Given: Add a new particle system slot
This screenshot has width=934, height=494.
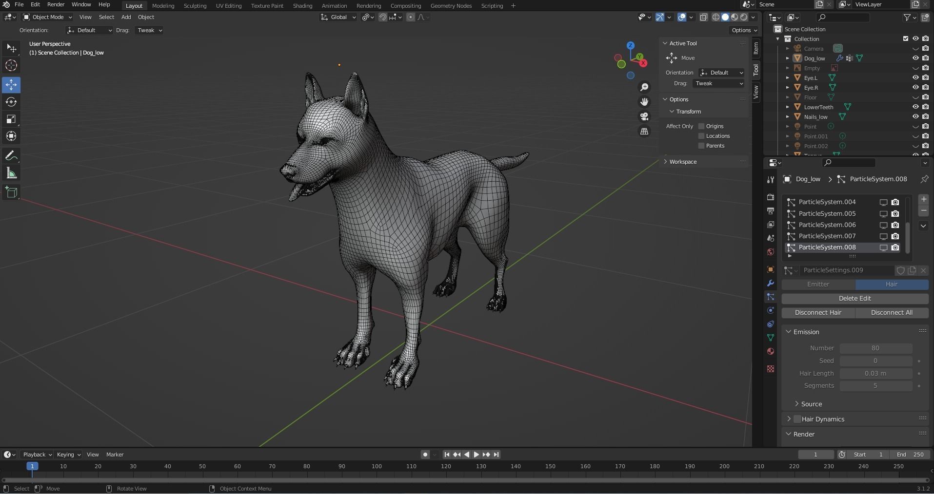Looking at the screenshot, I should 923,199.
